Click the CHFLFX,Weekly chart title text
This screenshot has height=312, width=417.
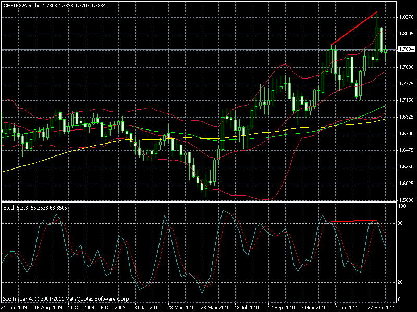pyautogui.click(x=21, y=5)
